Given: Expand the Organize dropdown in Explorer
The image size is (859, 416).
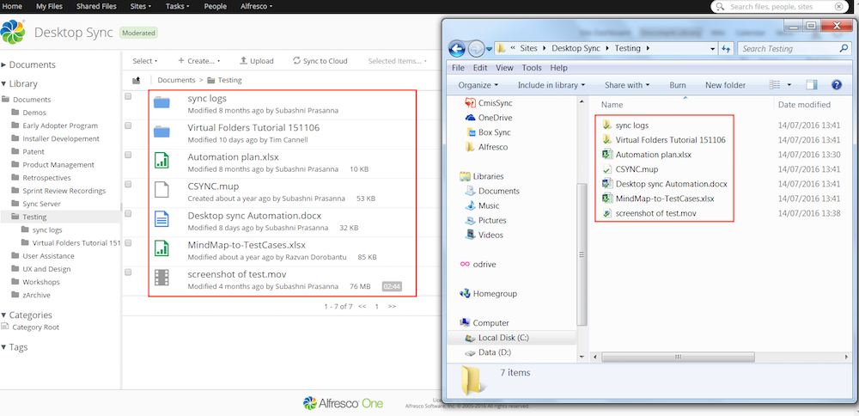Looking at the screenshot, I should coord(478,85).
